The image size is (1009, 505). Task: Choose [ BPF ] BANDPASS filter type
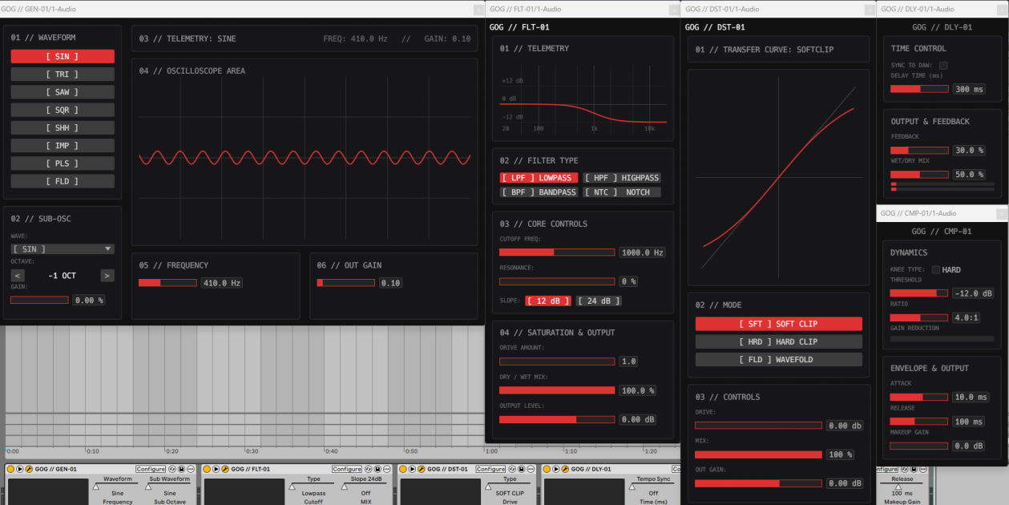539,192
